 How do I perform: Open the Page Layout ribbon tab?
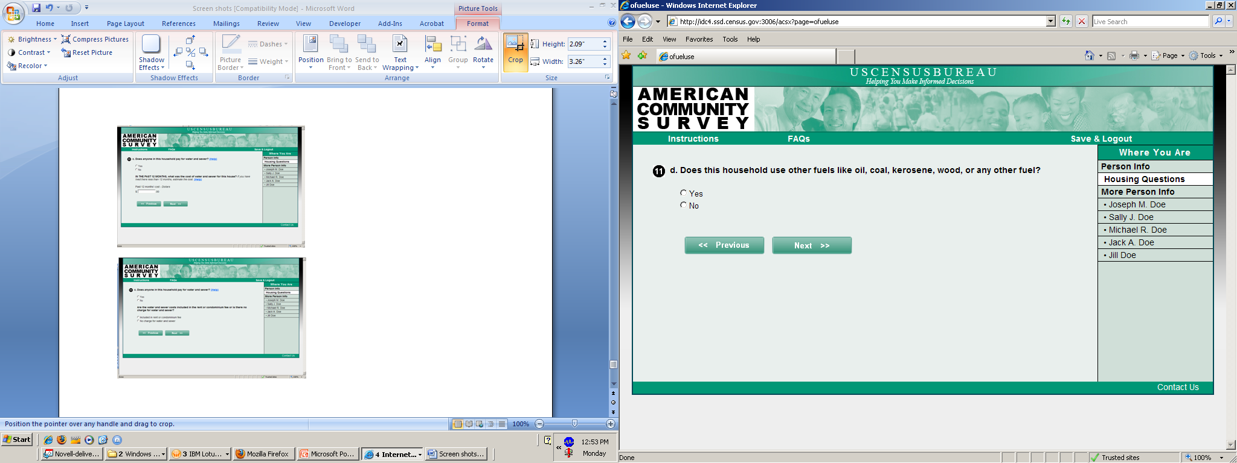(125, 24)
